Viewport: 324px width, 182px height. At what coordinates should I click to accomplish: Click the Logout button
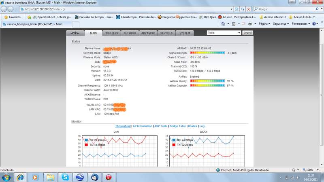click(x=247, y=33)
